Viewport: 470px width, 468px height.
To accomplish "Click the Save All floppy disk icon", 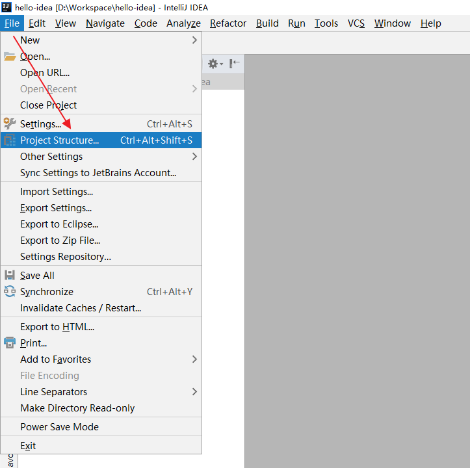I will tap(10, 275).
